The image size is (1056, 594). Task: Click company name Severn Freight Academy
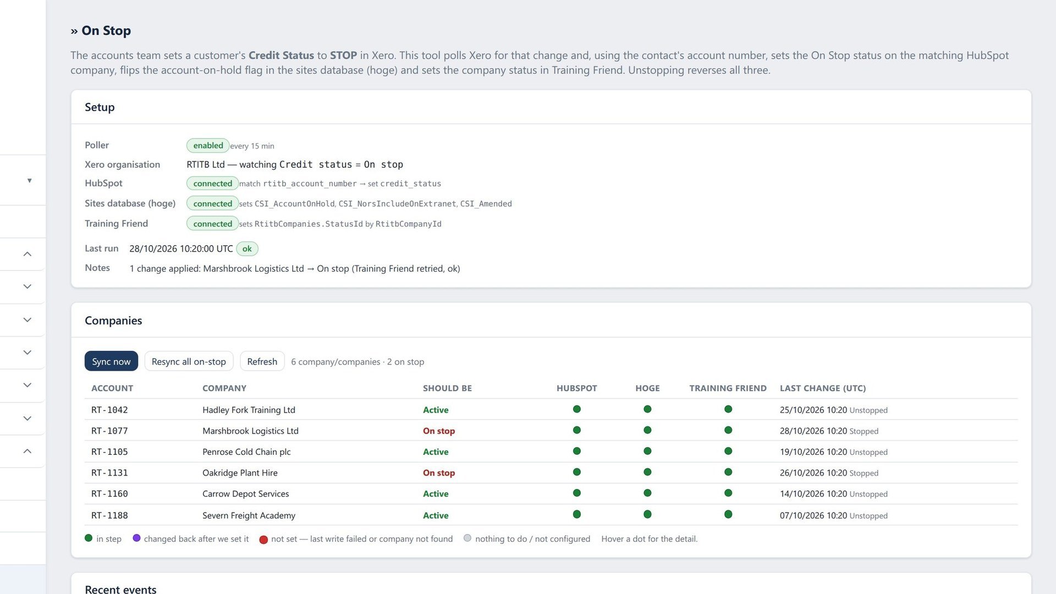pos(249,515)
